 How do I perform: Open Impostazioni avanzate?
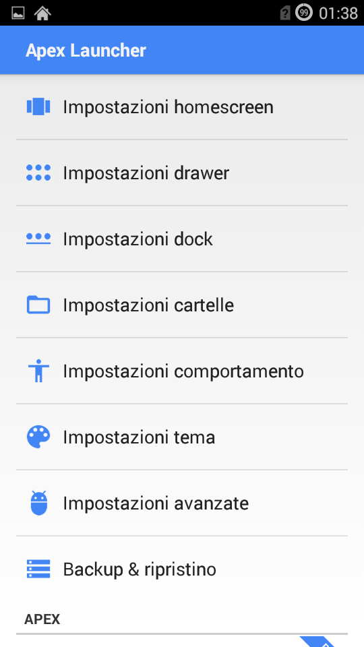(x=182, y=503)
